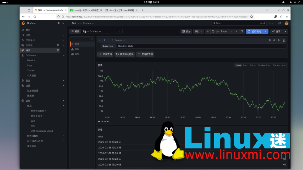Toggle the Points graph style
Screen dimensions: 303x170
[252, 65]
